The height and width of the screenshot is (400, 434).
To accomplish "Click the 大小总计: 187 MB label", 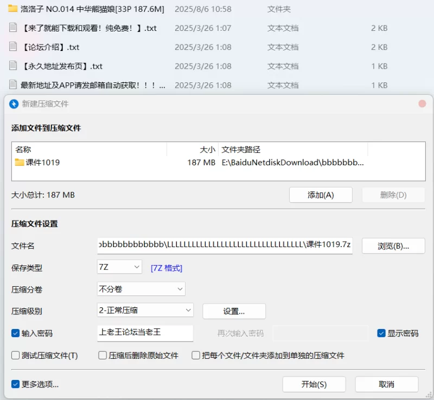I will click(x=43, y=195).
